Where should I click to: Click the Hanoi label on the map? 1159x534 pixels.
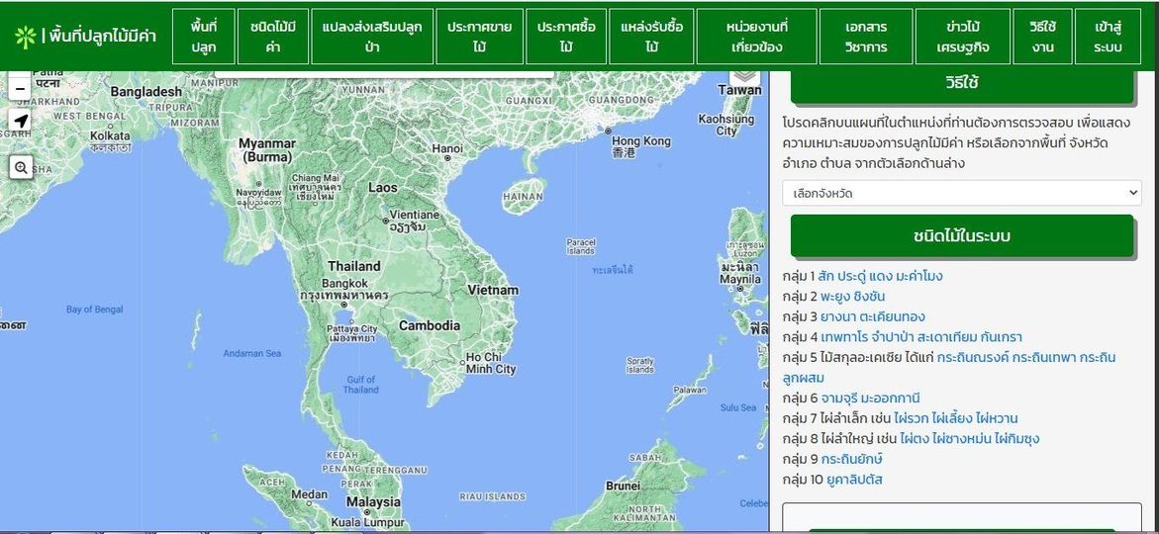click(x=447, y=148)
